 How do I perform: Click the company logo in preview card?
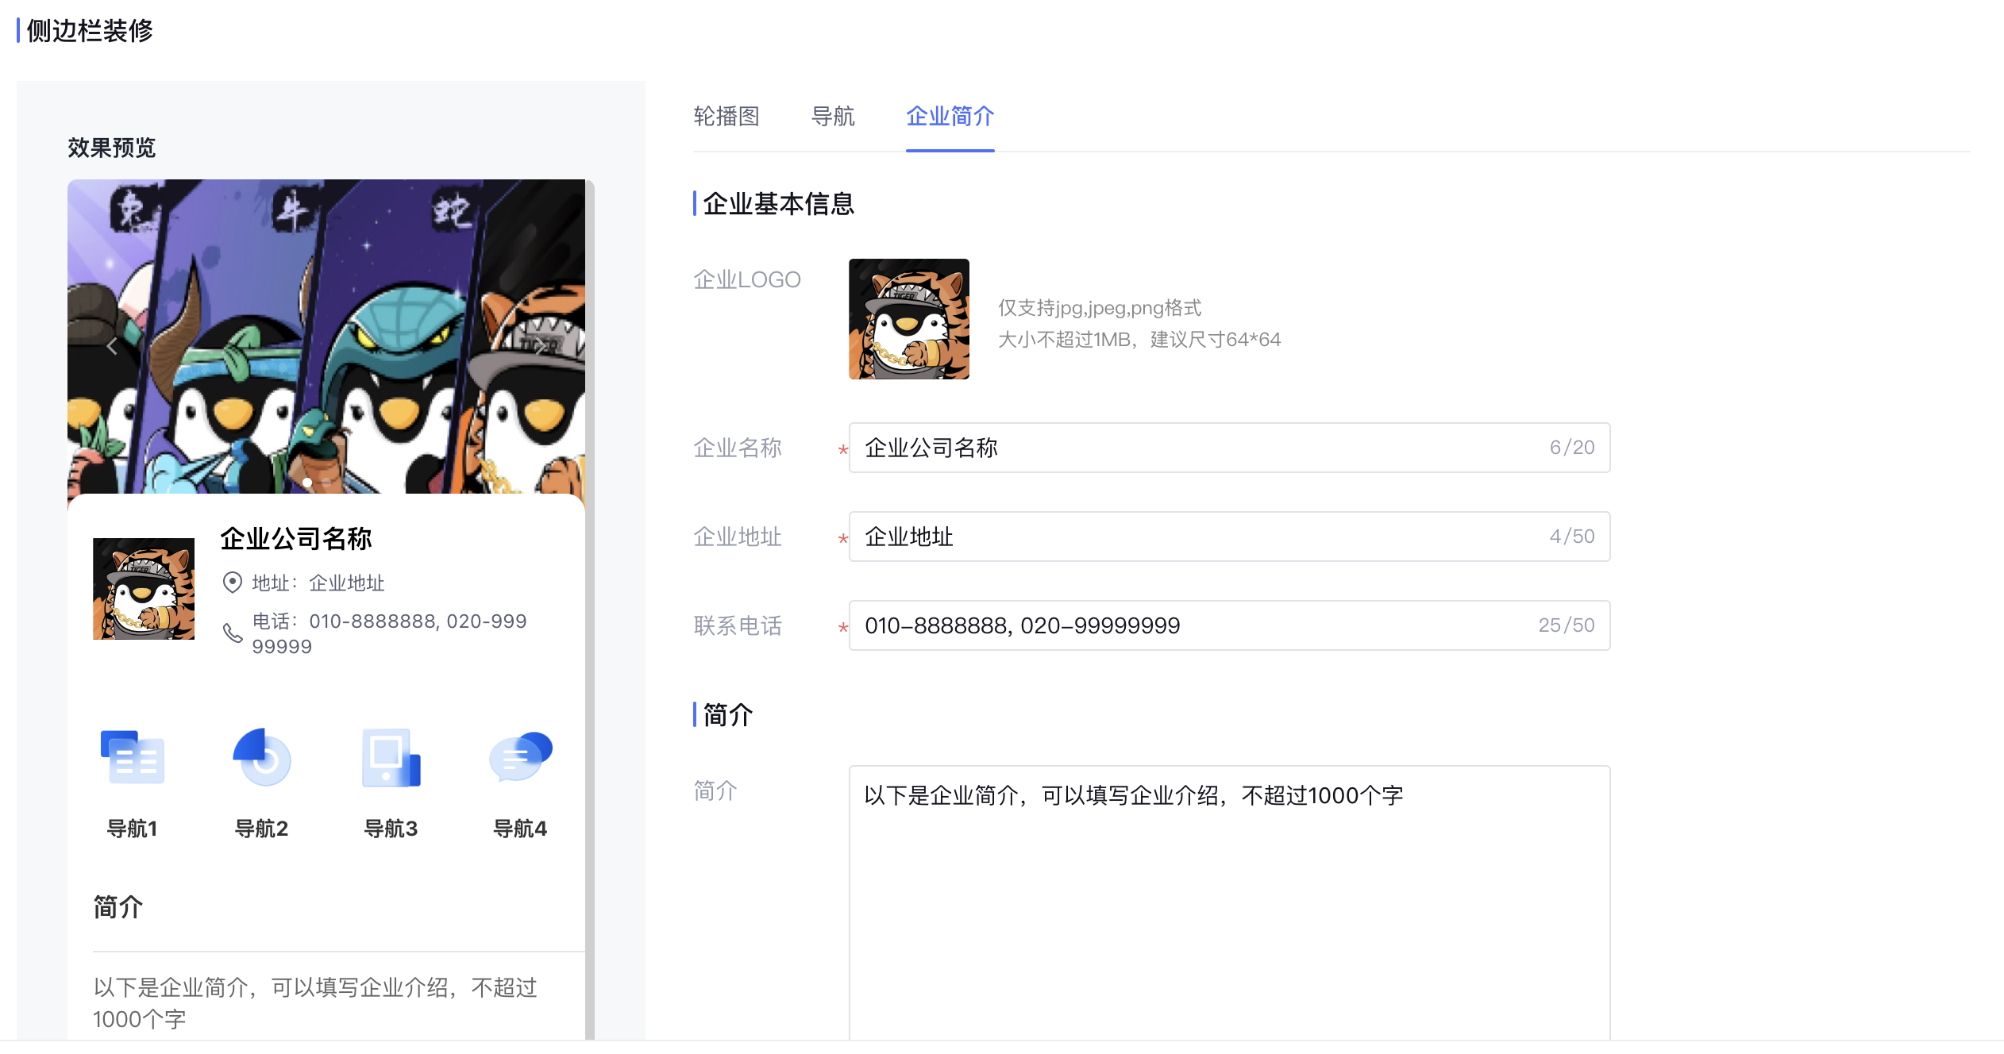144,589
